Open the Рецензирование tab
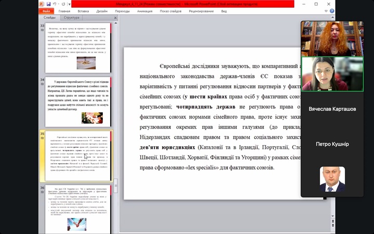Image resolution: width=374 pixels, height=234 pixels. click(x=201, y=10)
